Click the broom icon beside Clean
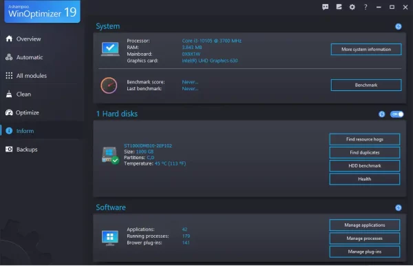The image size is (413, 266). point(9,94)
